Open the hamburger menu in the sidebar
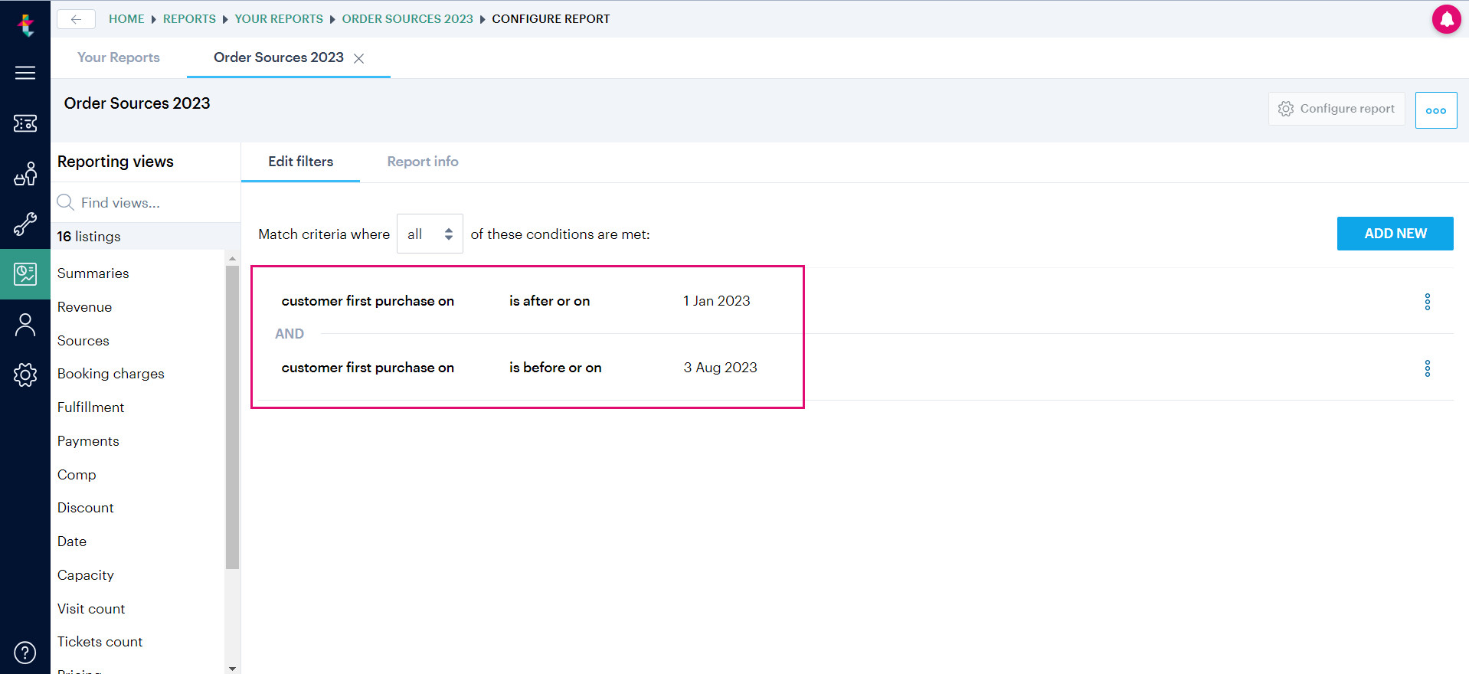The height and width of the screenshot is (674, 1469). (25, 73)
